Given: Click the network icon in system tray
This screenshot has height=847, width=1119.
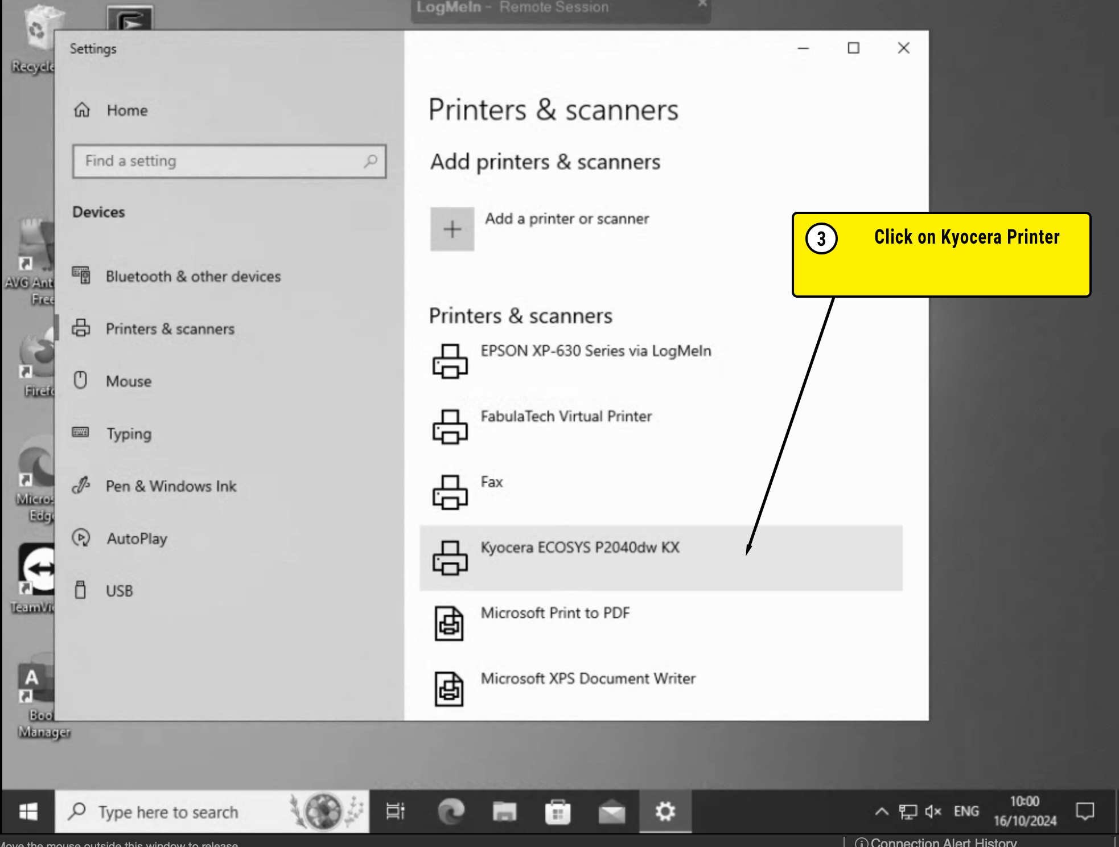Looking at the screenshot, I should point(908,812).
